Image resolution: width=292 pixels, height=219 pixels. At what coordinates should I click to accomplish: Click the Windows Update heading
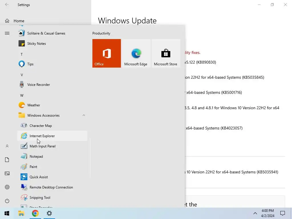127,21
